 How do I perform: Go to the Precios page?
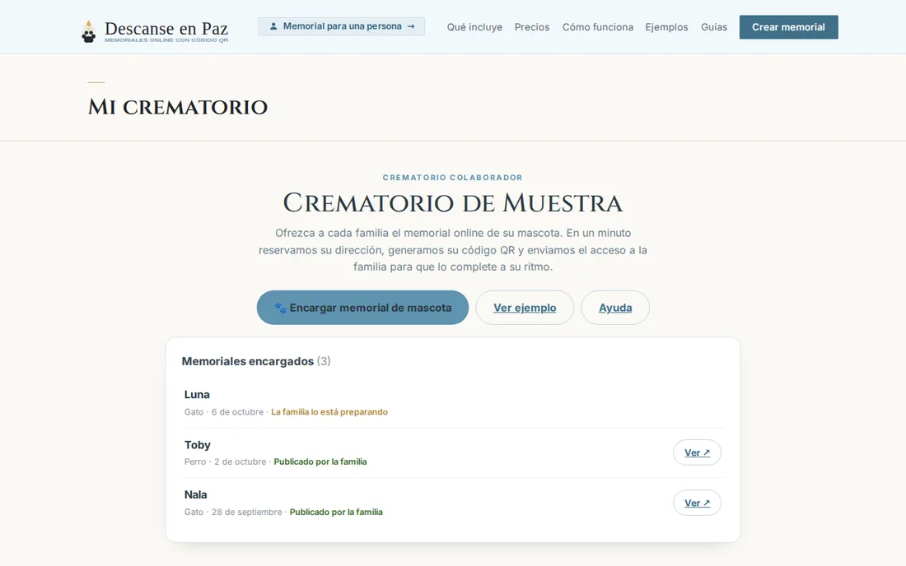click(532, 27)
